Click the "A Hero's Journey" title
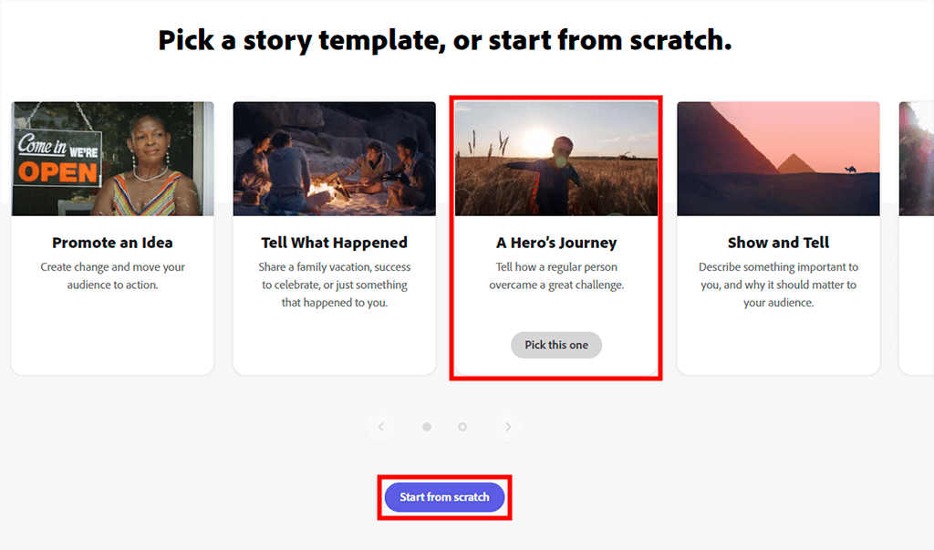The height and width of the screenshot is (550, 934). click(x=556, y=243)
